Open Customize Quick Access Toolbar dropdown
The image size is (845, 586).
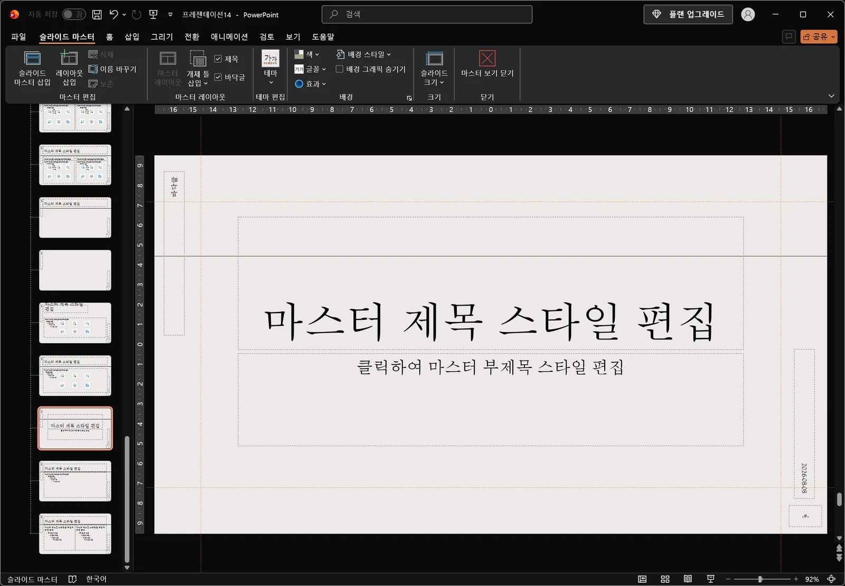[x=170, y=15]
